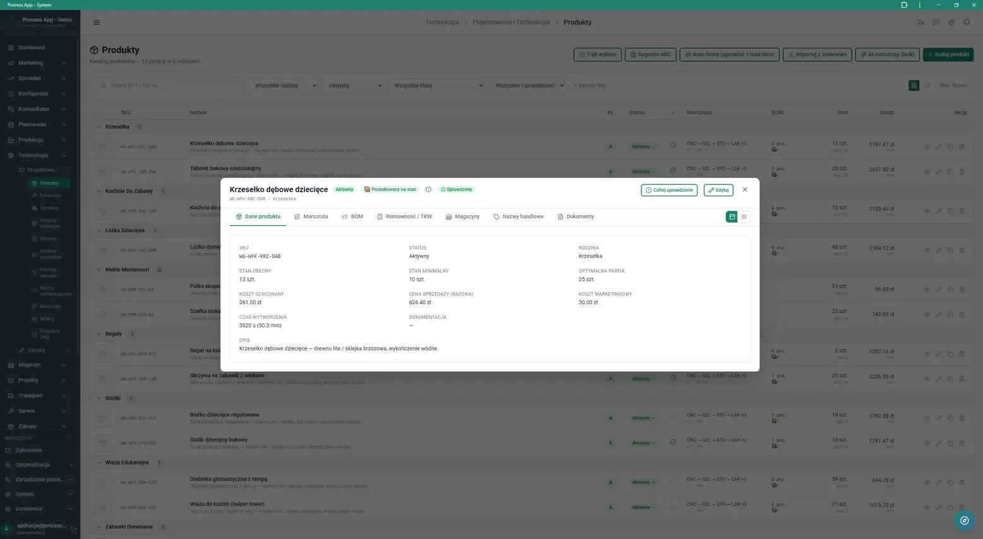Click the logout icon beside the user account
Screen dimensions: 983x539
pos(74,529)
